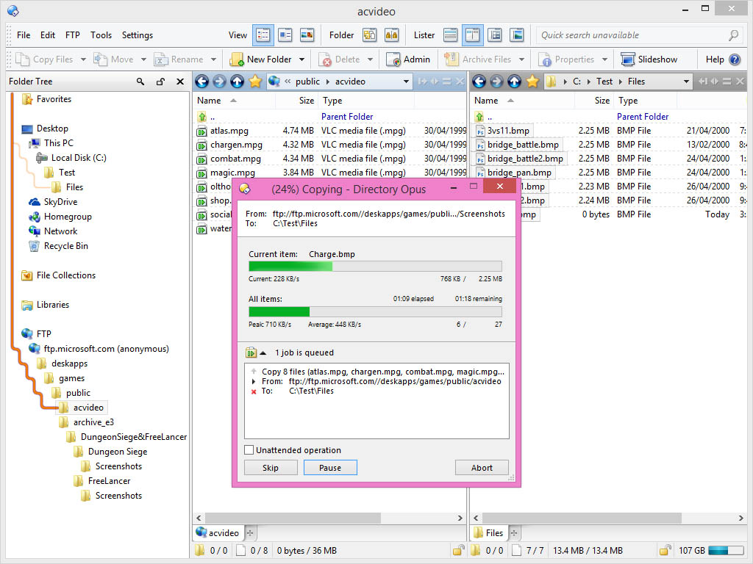The height and width of the screenshot is (564, 753).
Task: Add a new tab beside Files tab
Action: coord(514,533)
